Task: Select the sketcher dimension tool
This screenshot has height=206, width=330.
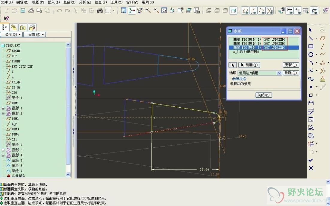Action: (x=311, y=103)
